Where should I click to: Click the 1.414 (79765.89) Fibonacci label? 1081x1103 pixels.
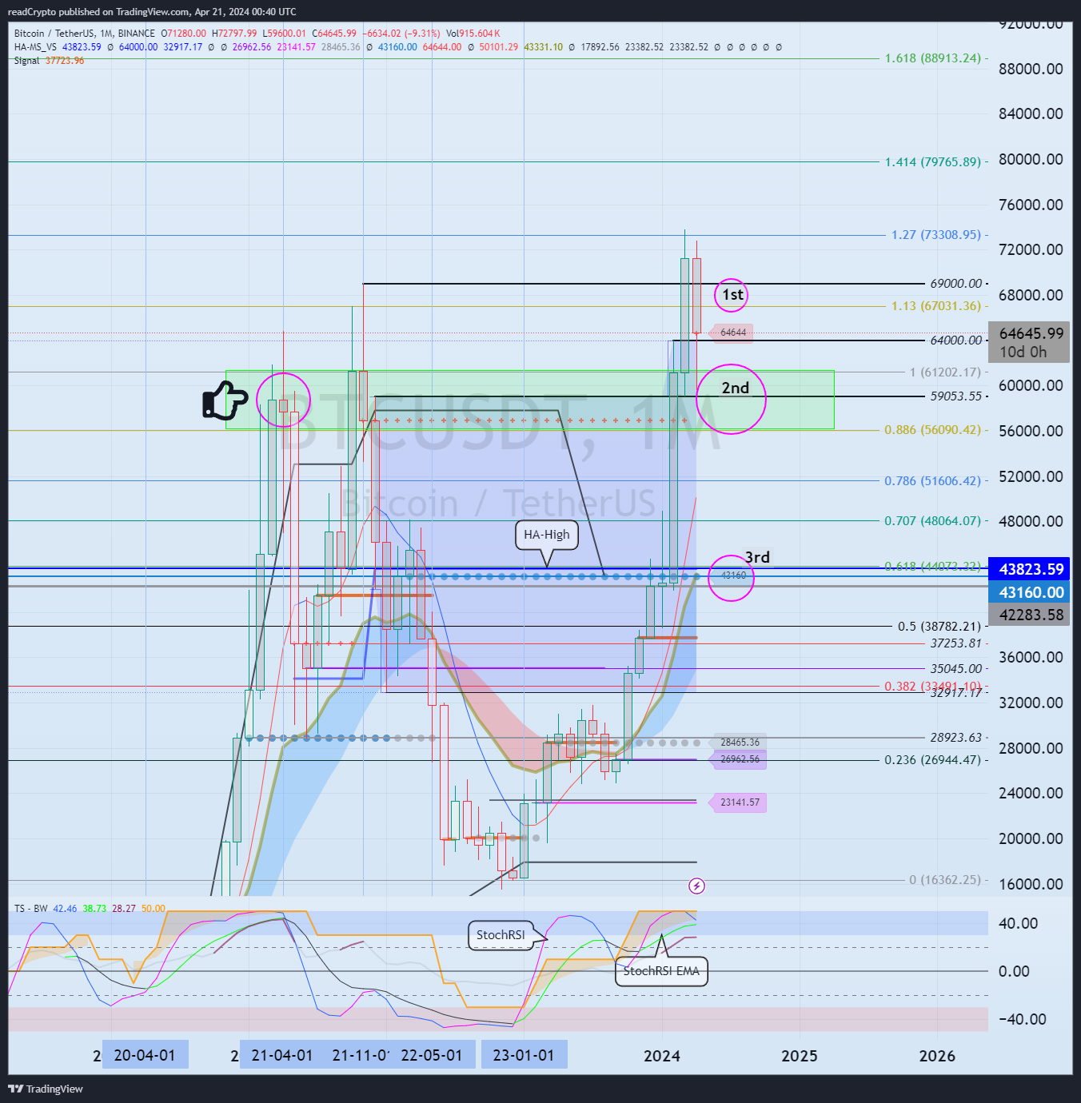coord(932,162)
